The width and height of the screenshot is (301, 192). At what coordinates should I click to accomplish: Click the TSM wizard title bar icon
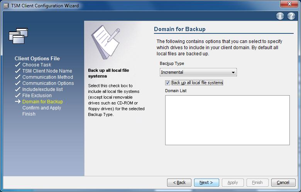(x=5, y=6)
